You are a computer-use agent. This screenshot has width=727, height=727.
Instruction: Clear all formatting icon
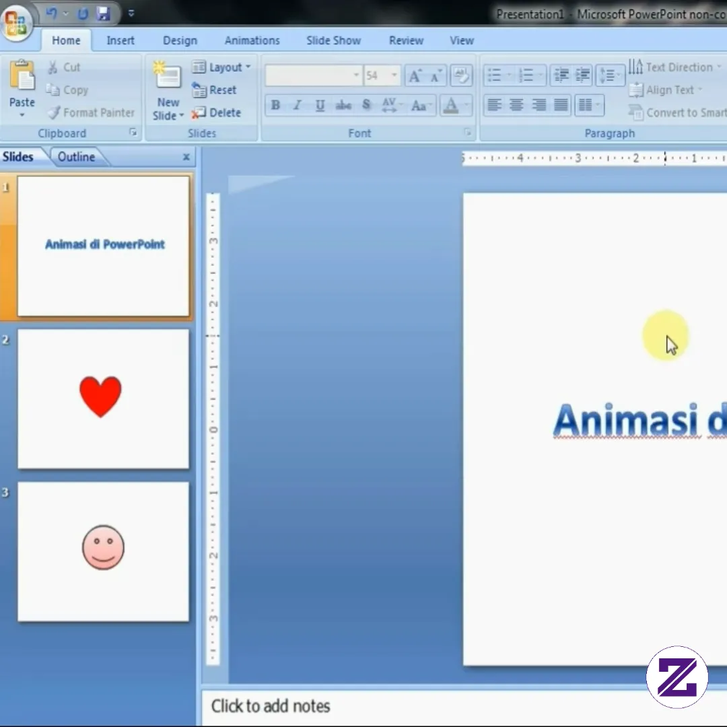(x=461, y=75)
